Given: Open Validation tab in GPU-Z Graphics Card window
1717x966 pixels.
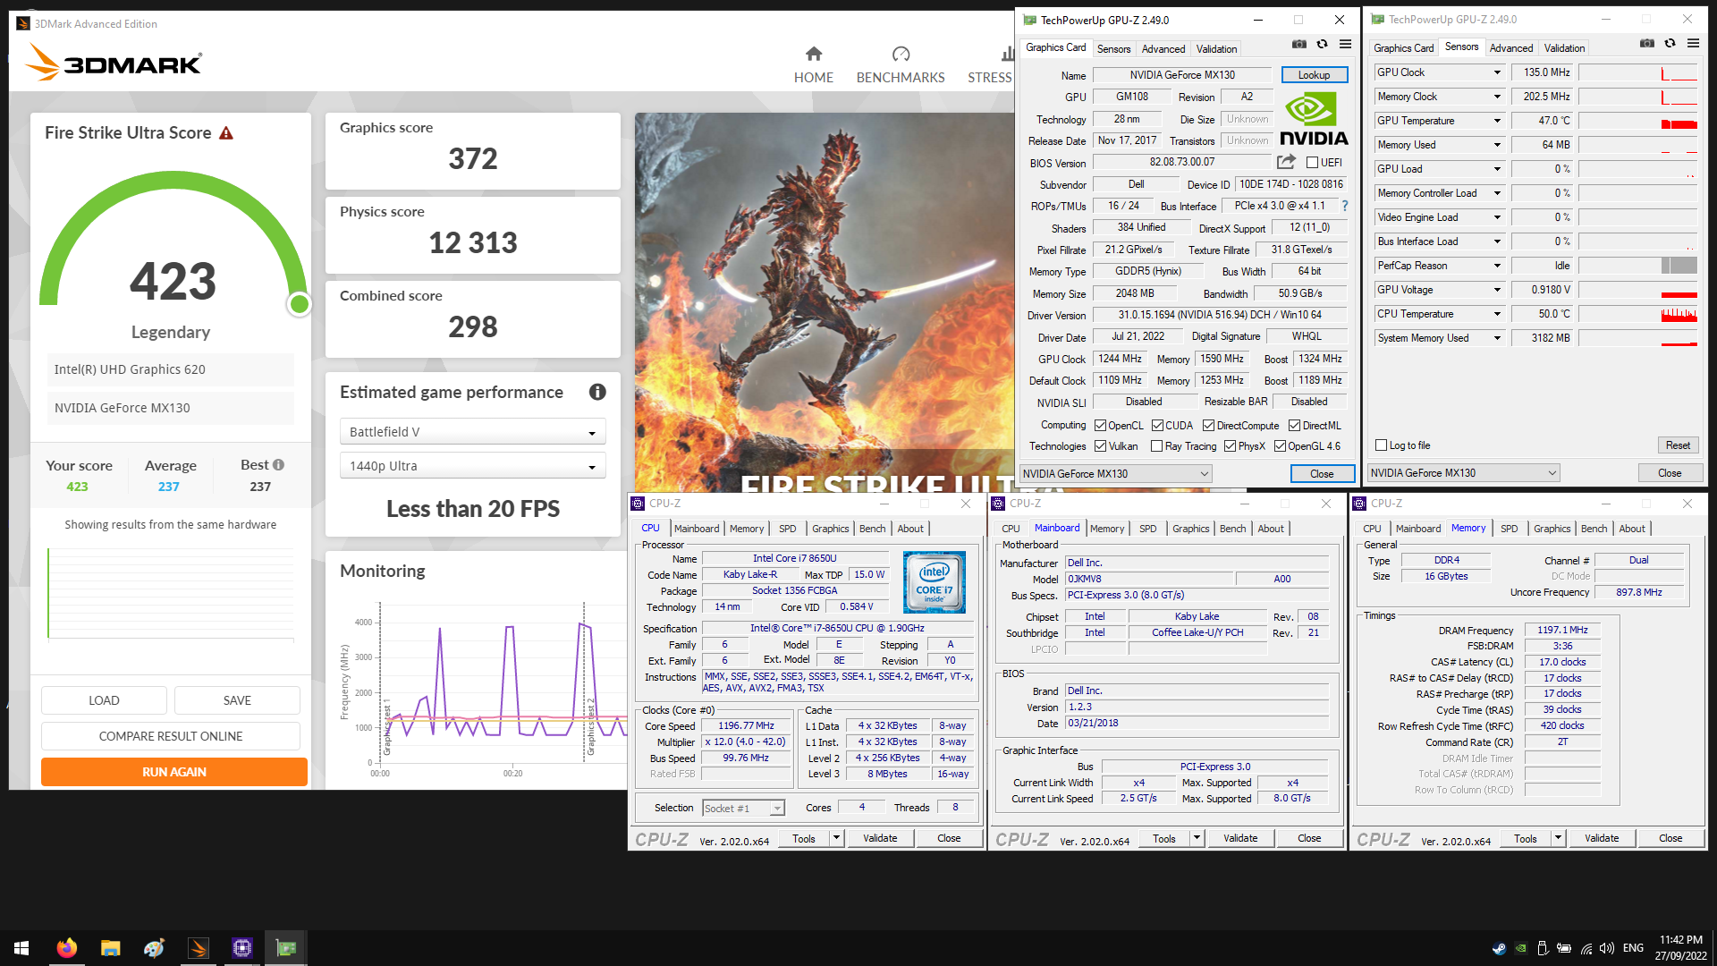Looking at the screenshot, I should click(1216, 49).
